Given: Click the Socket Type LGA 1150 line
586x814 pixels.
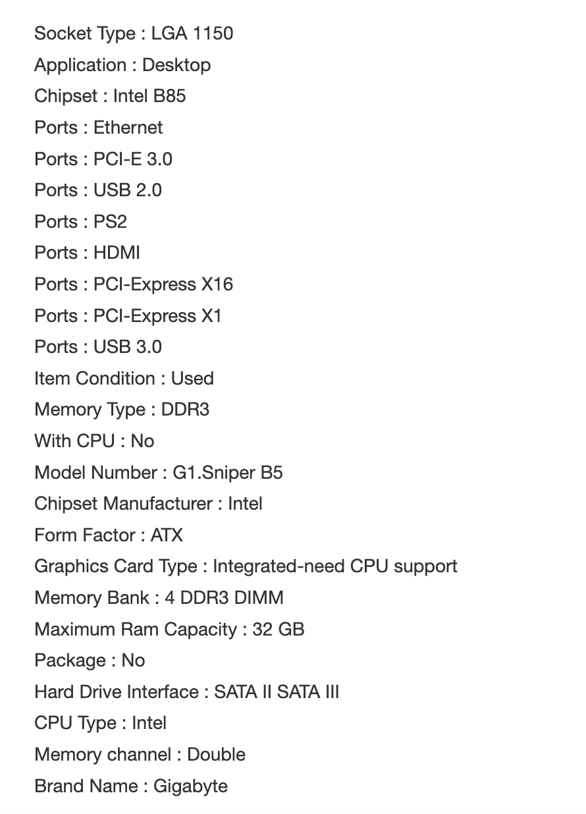Looking at the screenshot, I should [134, 34].
